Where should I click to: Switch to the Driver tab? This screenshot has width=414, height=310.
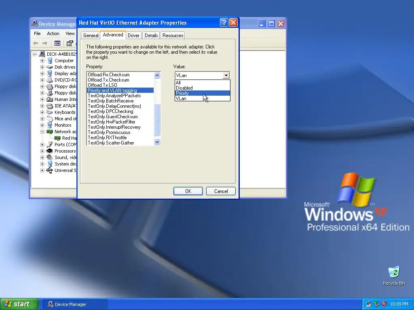133,36
